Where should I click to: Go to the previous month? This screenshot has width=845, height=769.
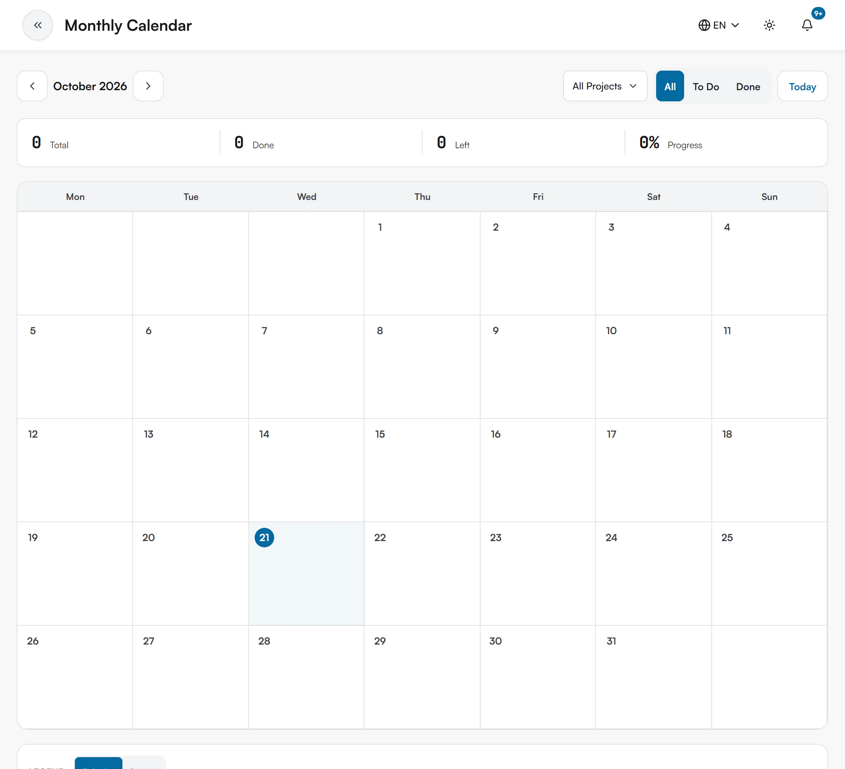coord(32,86)
